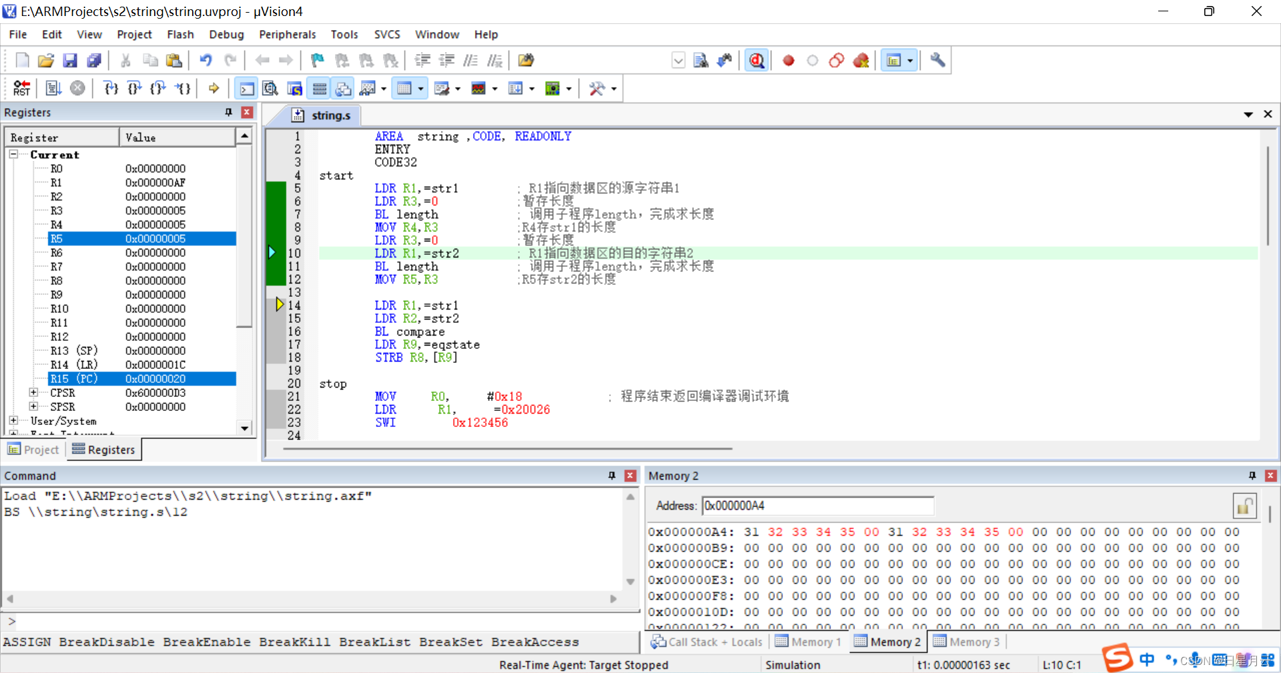This screenshot has width=1281, height=673.
Task: Click the Reset CPU (RST) icon
Action: click(21, 88)
